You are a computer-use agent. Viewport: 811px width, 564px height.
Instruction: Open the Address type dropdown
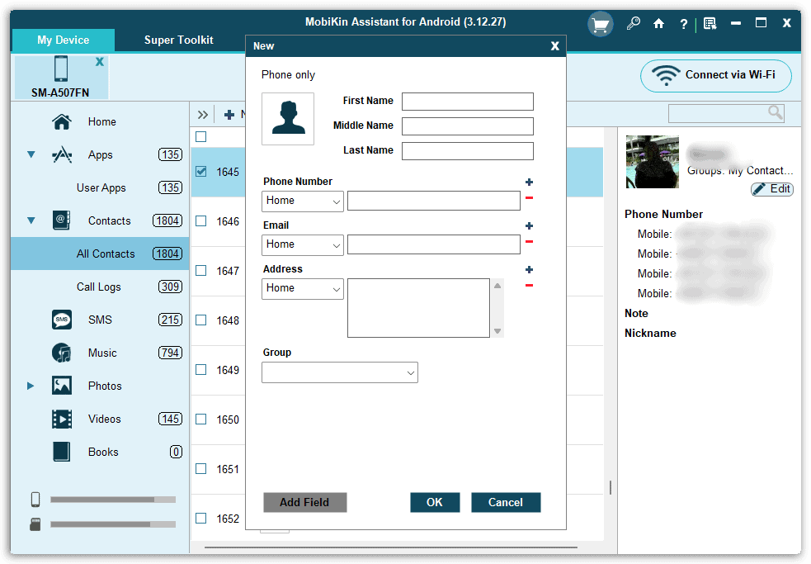click(x=303, y=289)
